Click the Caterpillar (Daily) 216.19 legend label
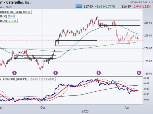 click(15, 12)
